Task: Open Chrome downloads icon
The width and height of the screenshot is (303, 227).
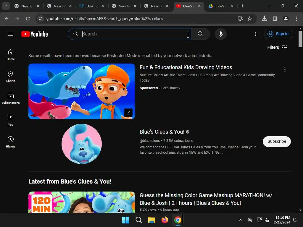Action: click(x=264, y=19)
